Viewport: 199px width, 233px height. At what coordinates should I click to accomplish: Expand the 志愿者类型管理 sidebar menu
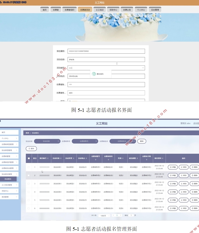(9, 144)
